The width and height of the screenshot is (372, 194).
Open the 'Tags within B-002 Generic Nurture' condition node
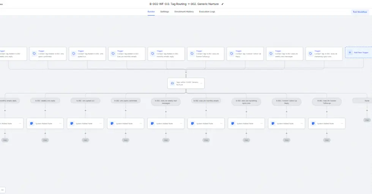point(186,83)
